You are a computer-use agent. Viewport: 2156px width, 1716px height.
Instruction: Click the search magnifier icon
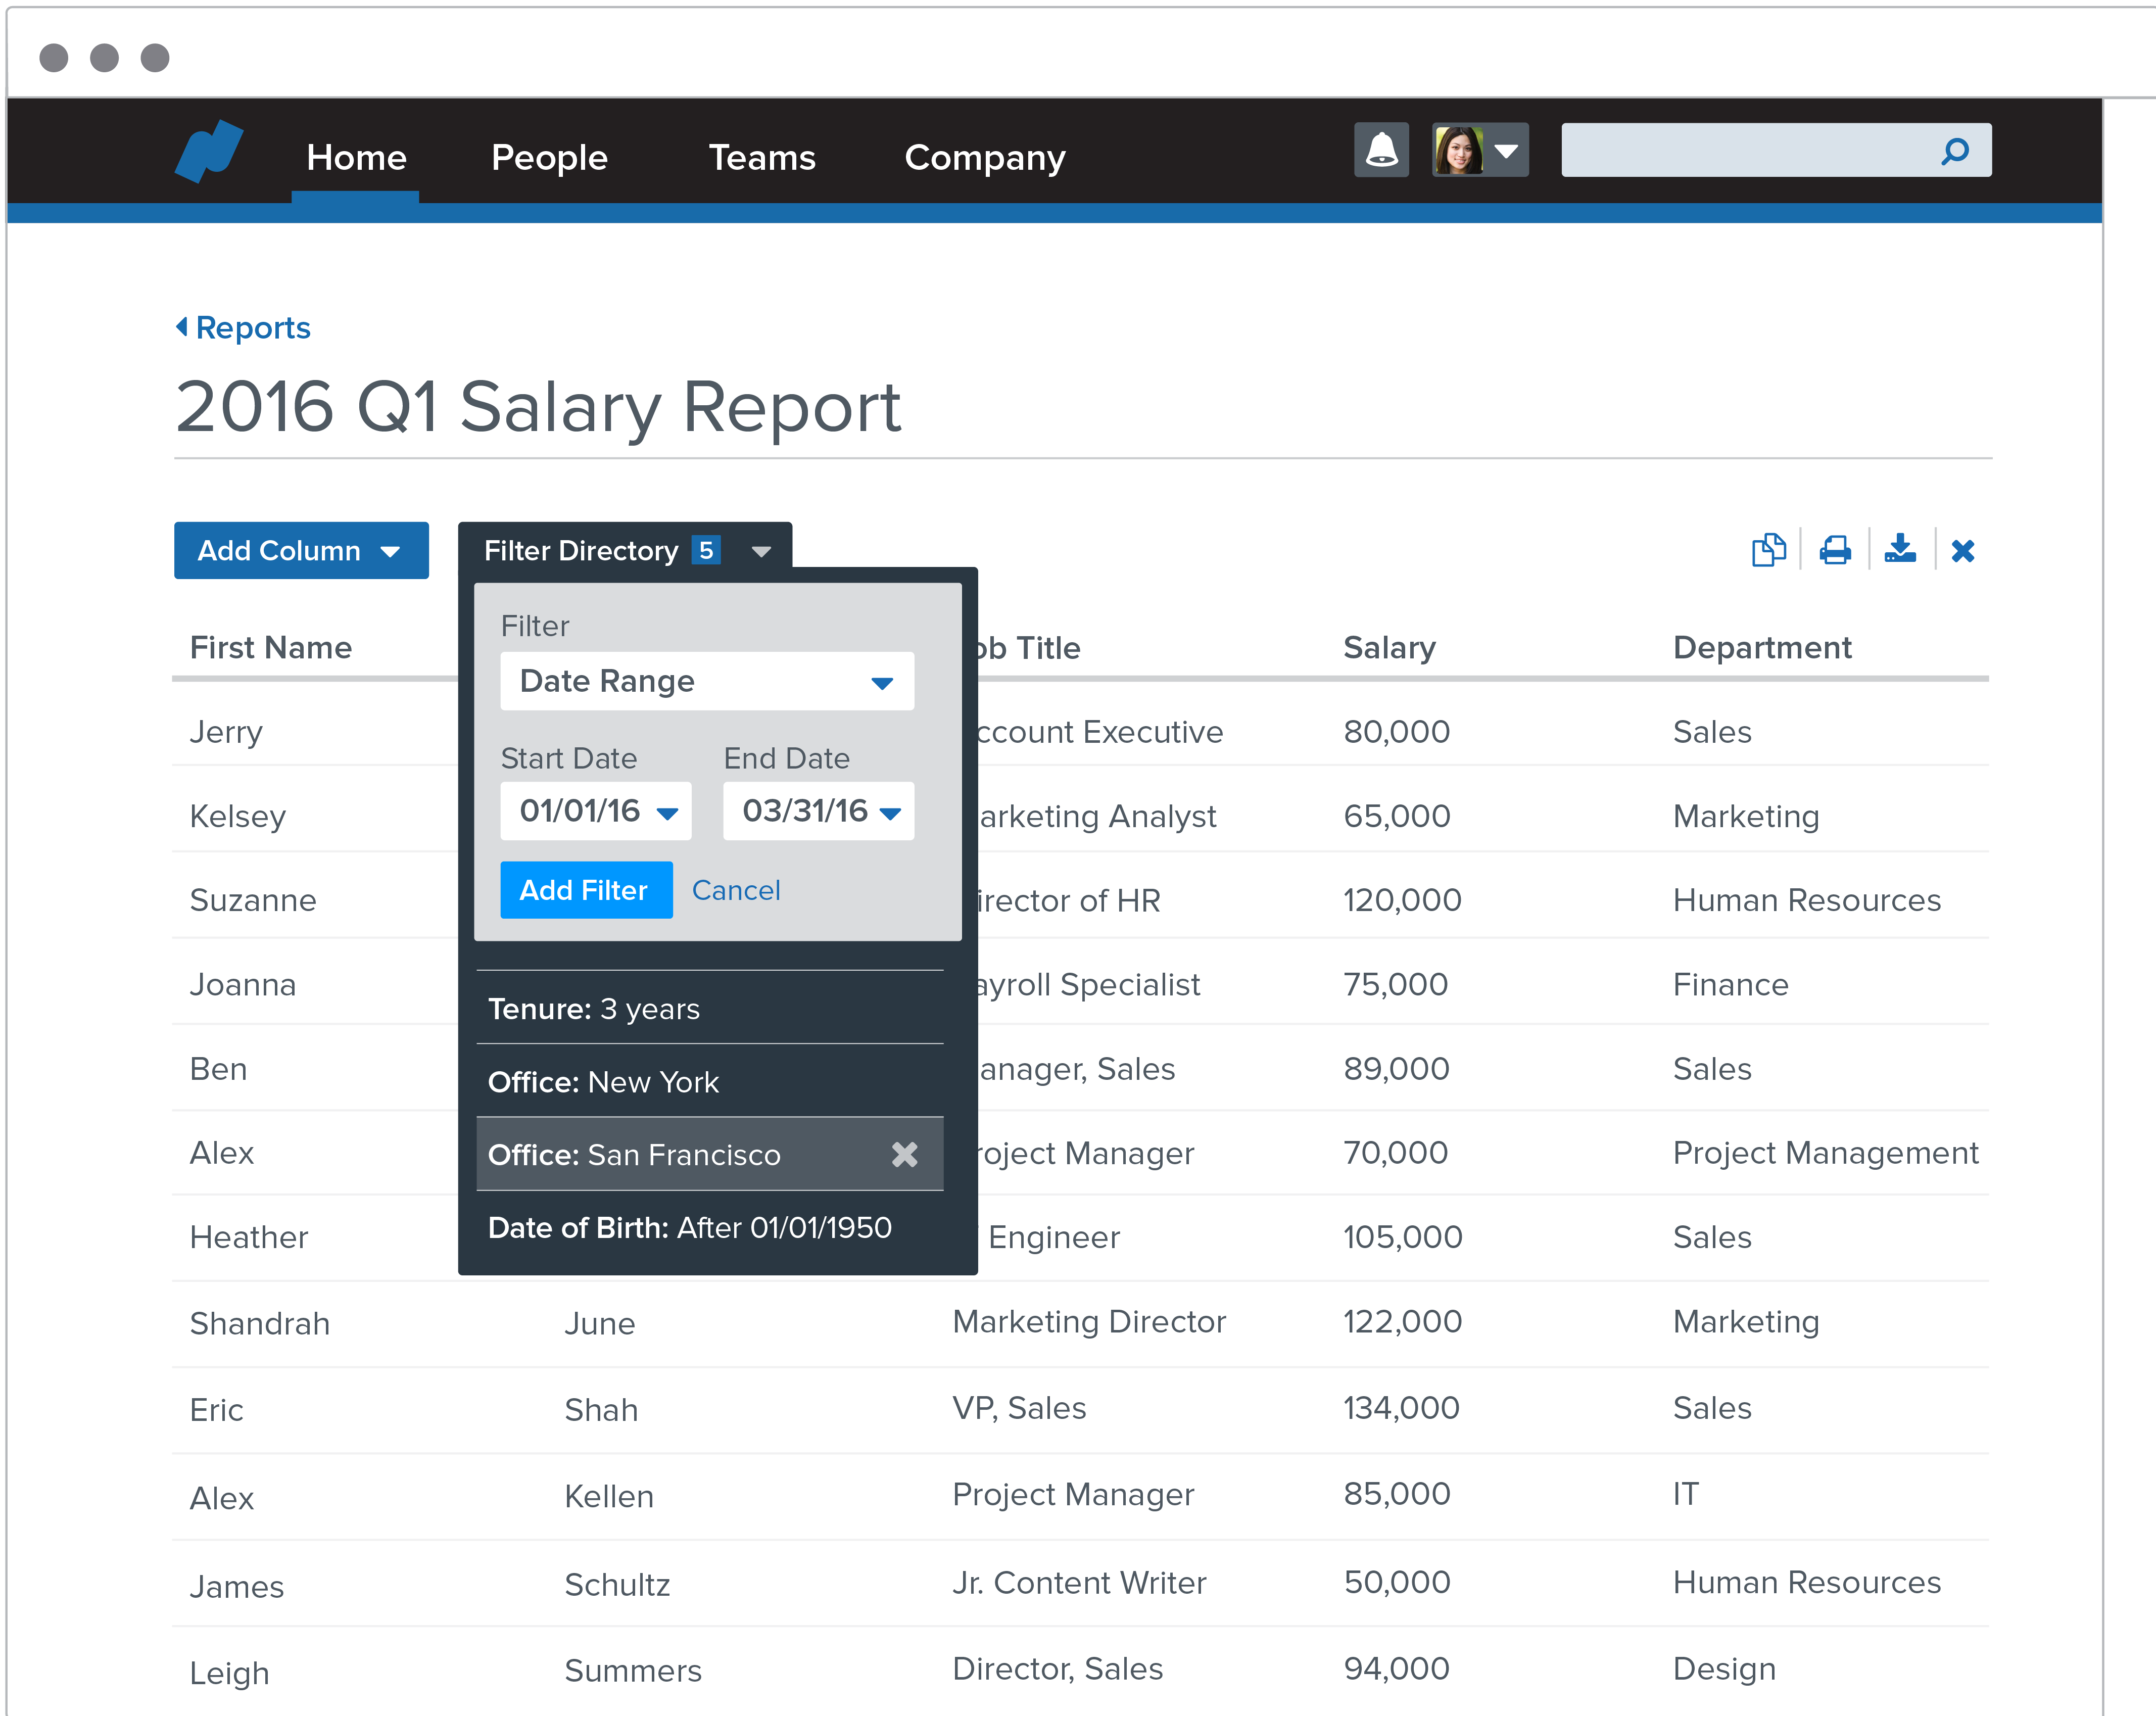1954,151
